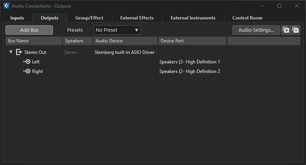The height and width of the screenshot is (165, 306).
Task: Open the Presets dropdown menu
Action: 117,30
